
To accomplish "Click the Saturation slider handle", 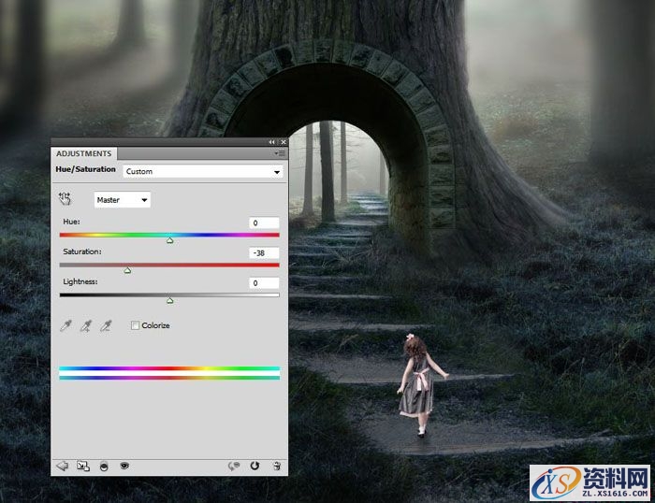I will pos(127,271).
